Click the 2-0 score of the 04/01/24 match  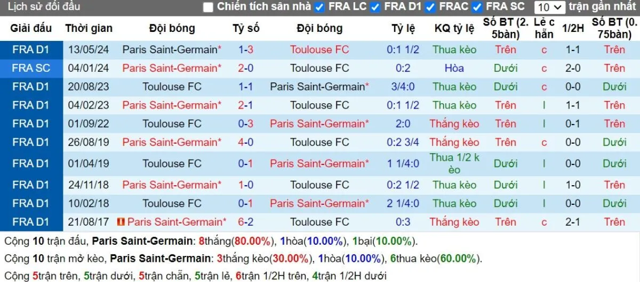click(x=246, y=68)
